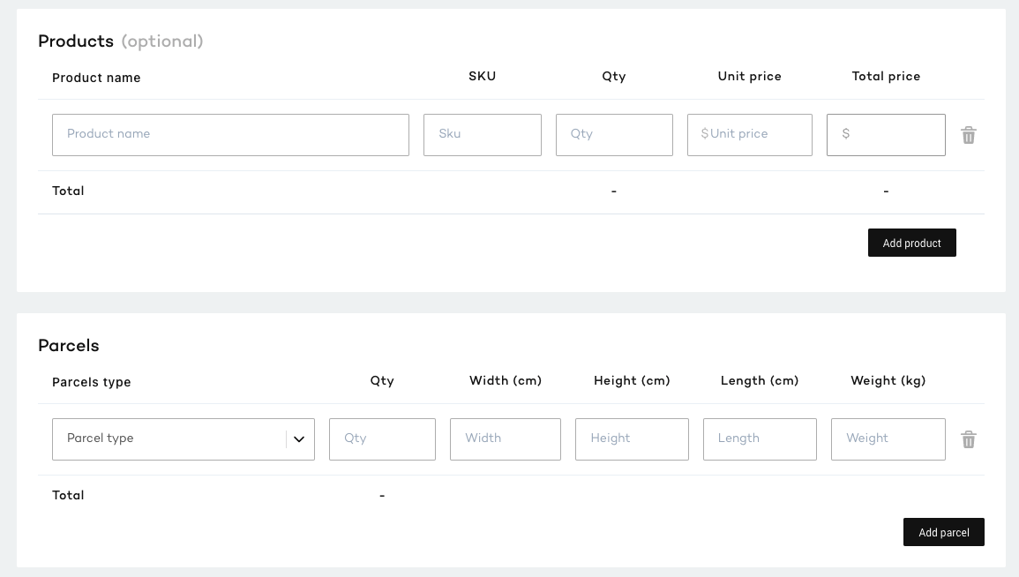Click the Products section heading
Image resolution: width=1019 pixels, height=577 pixels.
[76, 41]
